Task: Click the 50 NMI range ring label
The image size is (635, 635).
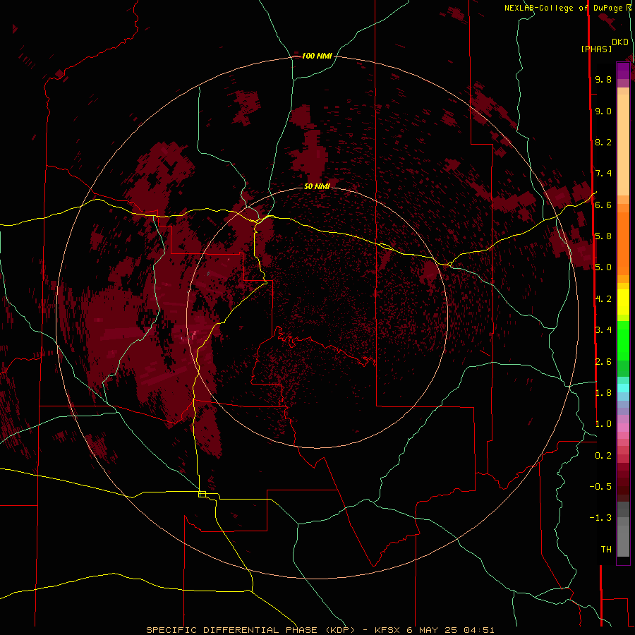Action: coord(317,186)
